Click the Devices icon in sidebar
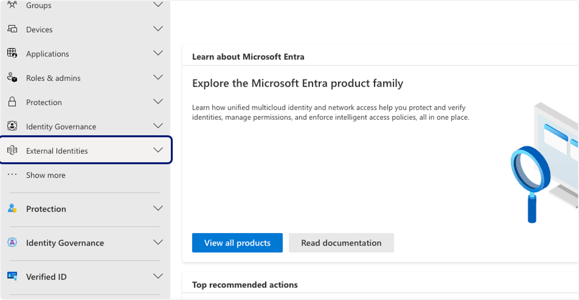Screen dimensions: 579x300 12,29
